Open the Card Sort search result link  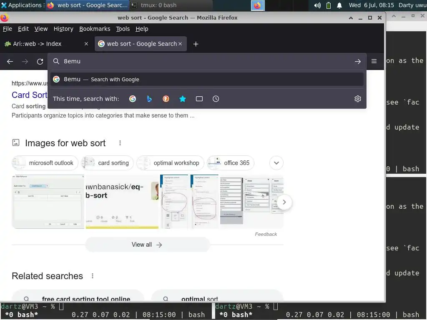click(x=30, y=95)
